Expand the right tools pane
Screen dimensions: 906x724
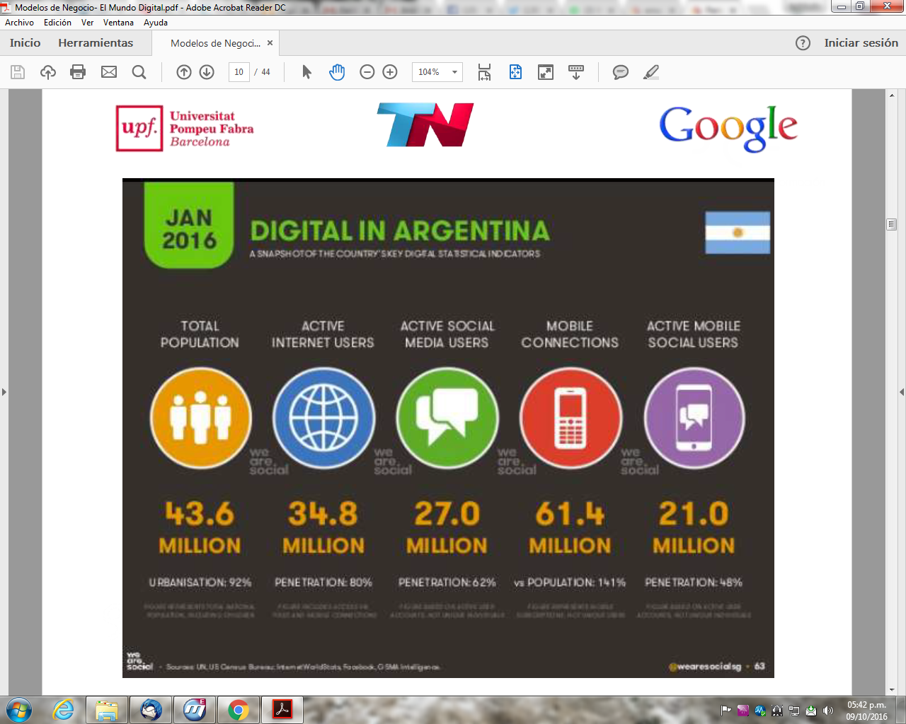[901, 392]
